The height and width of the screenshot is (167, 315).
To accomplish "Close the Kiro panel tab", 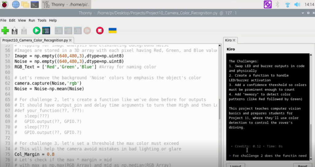I will tap(234, 40).
